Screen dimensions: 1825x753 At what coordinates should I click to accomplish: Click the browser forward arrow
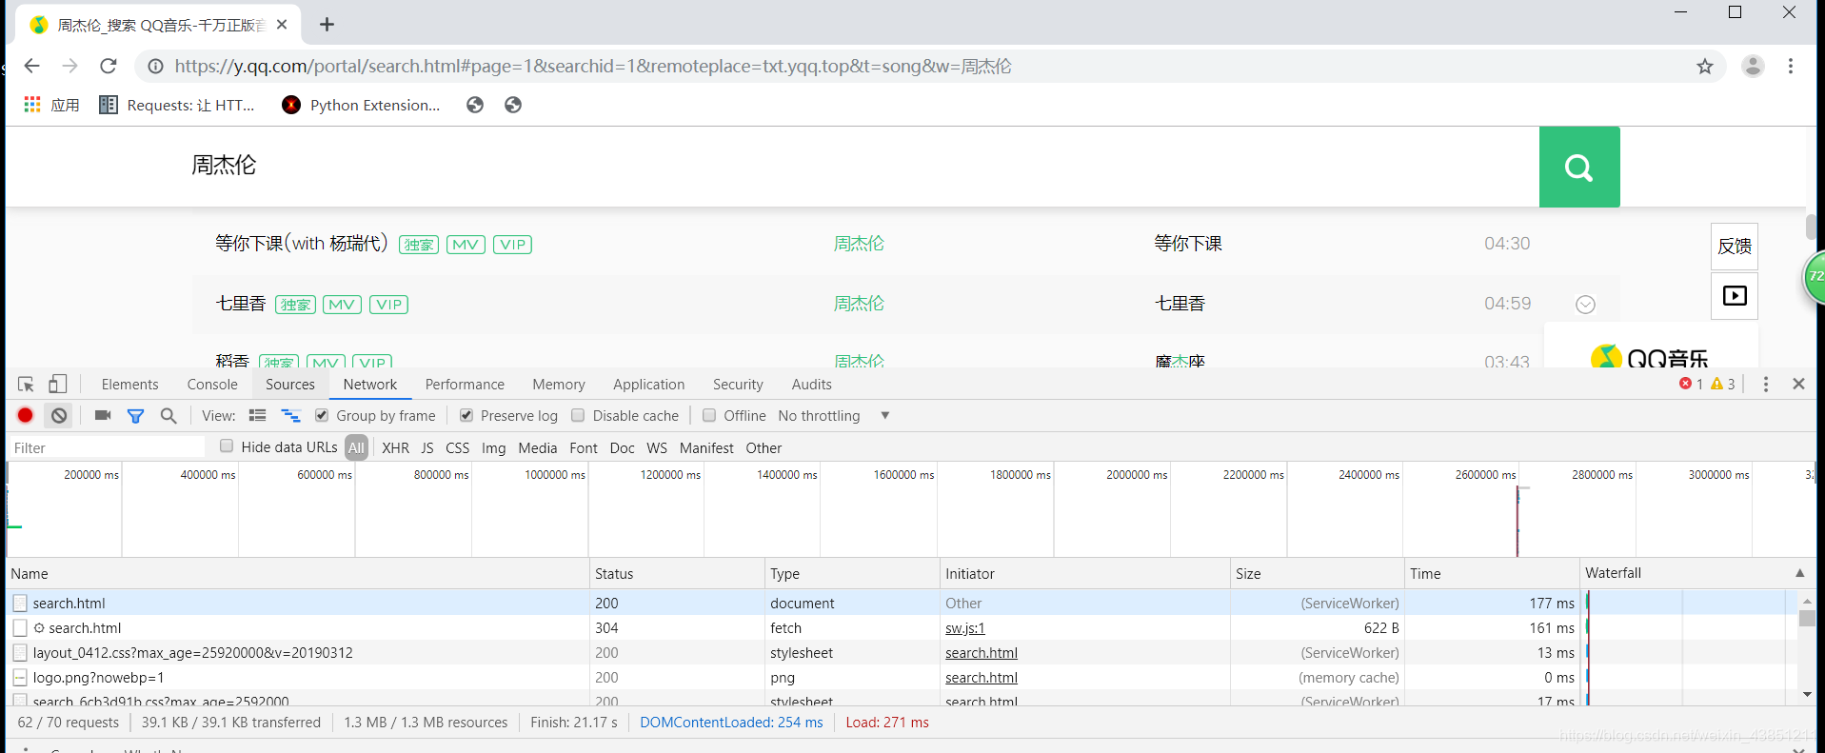pyautogui.click(x=69, y=66)
